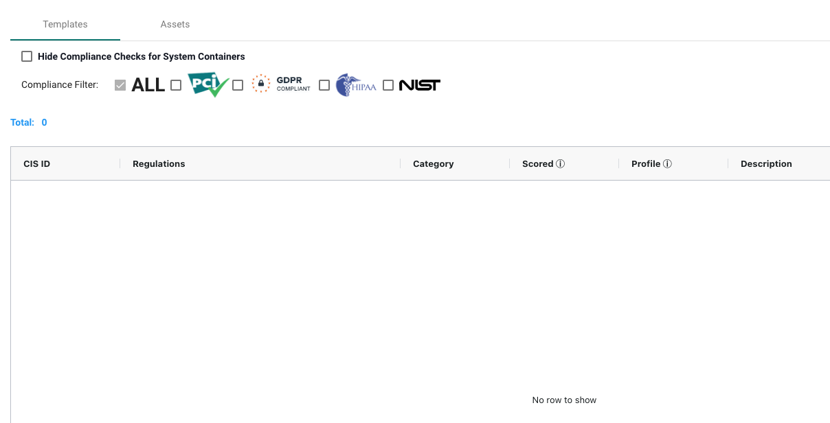Enable the NIST filter checkbox
Image resolution: width=830 pixels, height=423 pixels.
click(388, 84)
